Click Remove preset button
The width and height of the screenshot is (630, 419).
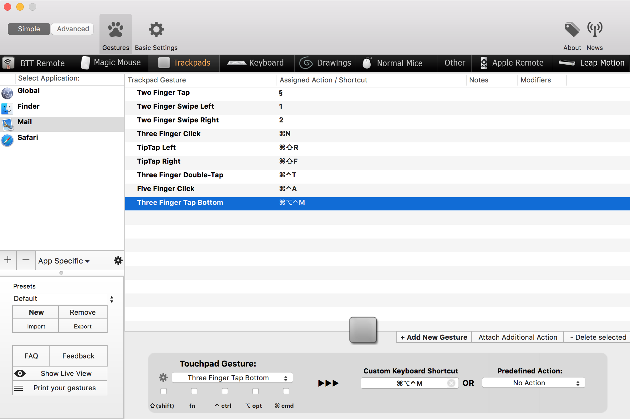[x=83, y=312]
